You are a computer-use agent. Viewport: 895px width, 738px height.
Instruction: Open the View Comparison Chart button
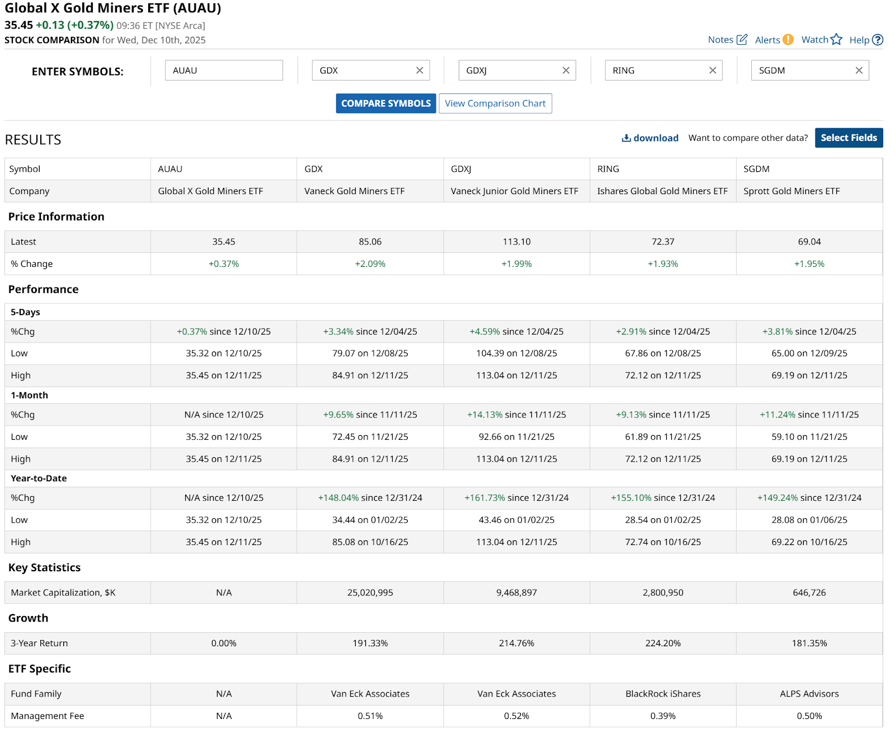pos(495,104)
